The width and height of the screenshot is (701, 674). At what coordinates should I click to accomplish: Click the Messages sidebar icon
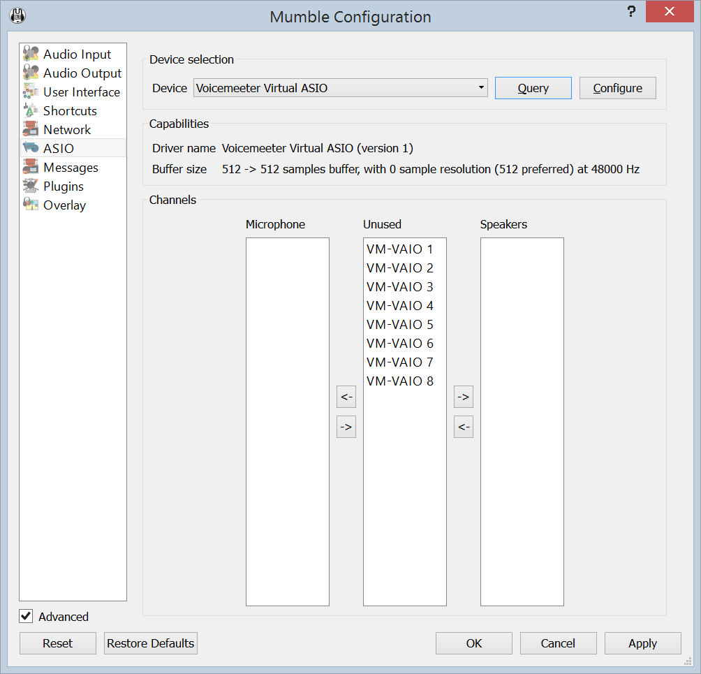tap(31, 167)
